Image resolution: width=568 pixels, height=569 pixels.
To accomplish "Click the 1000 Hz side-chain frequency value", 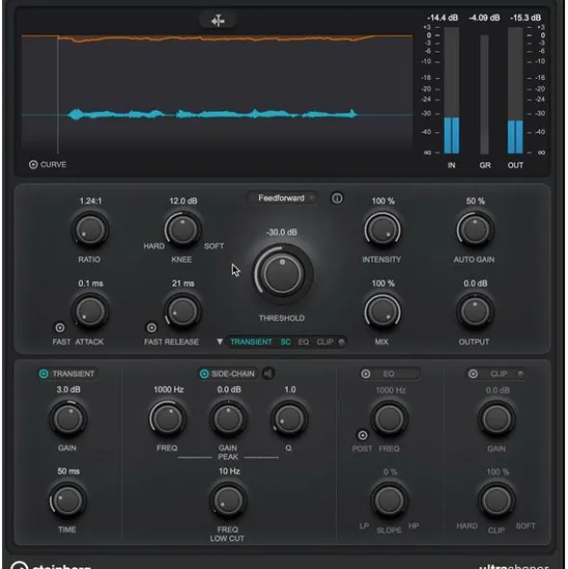I will pos(168,390).
